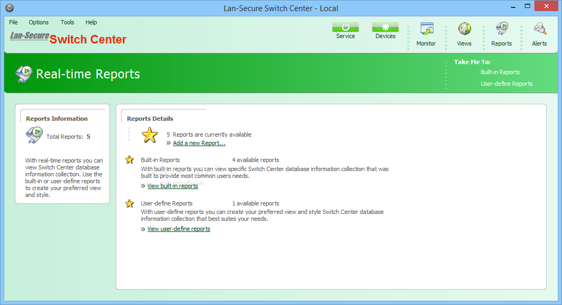Click the star beside Built-in Reports

tap(130, 159)
